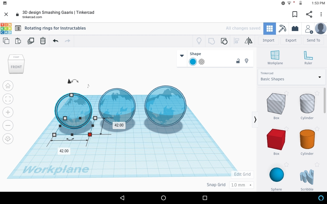Screen dimensions: 327x204
Task: Click the black cone height-lift handle
Action: click(x=69, y=81)
